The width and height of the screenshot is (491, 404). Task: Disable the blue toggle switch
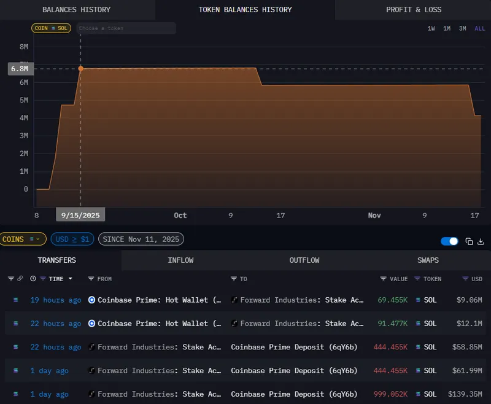tap(448, 241)
